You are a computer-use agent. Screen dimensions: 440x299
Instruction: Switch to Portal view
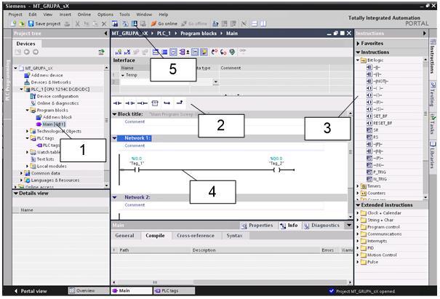click(x=31, y=291)
